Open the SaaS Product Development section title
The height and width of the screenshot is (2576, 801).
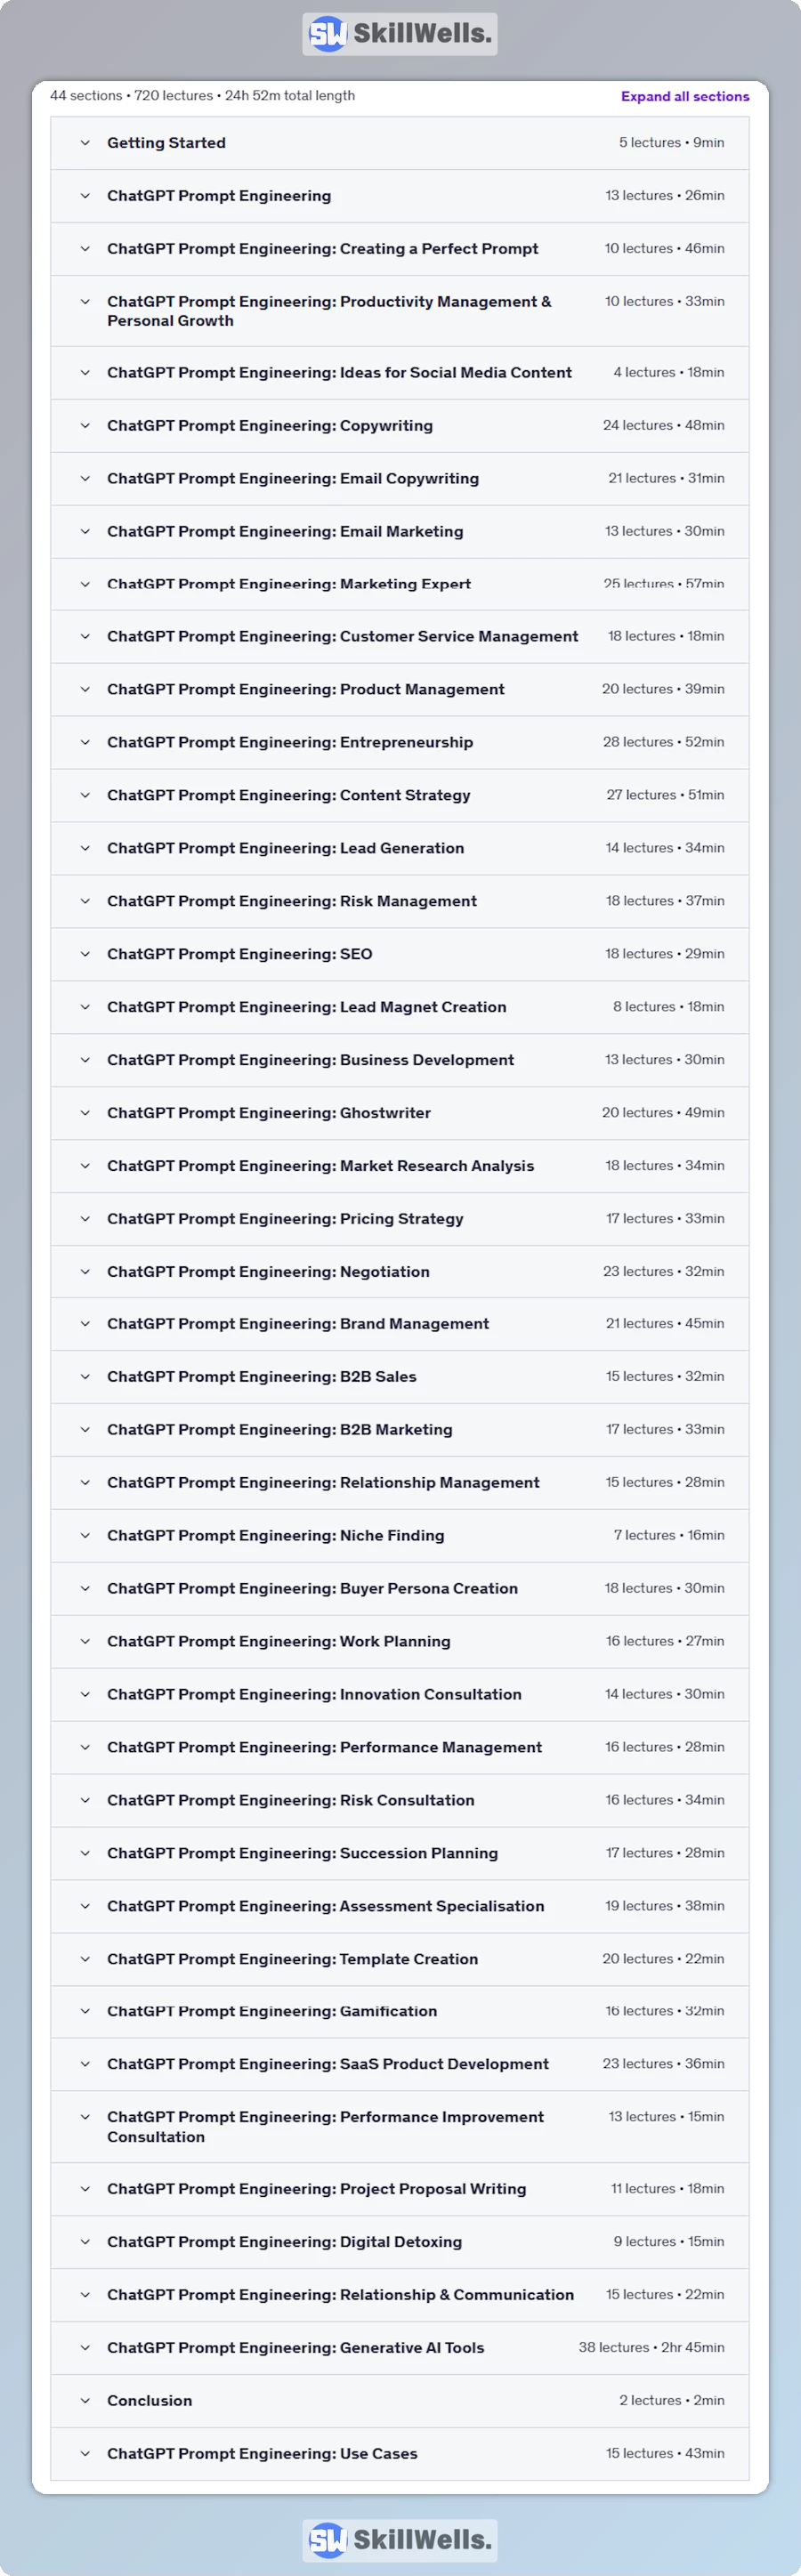click(x=328, y=2065)
